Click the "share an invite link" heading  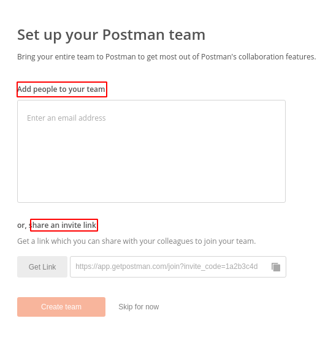click(63, 225)
